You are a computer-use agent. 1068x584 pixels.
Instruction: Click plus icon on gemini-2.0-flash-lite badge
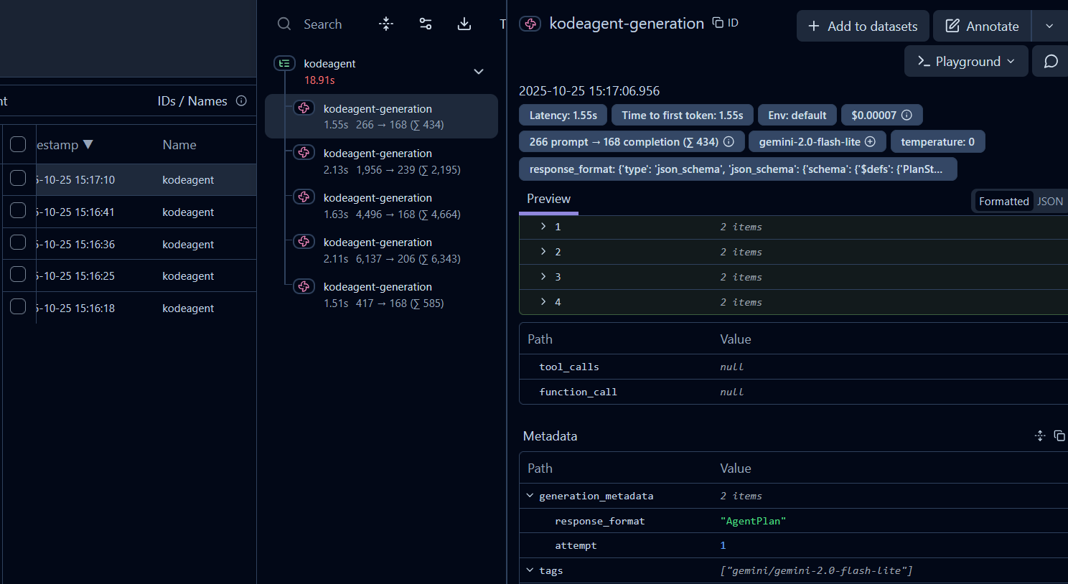(x=870, y=142)
